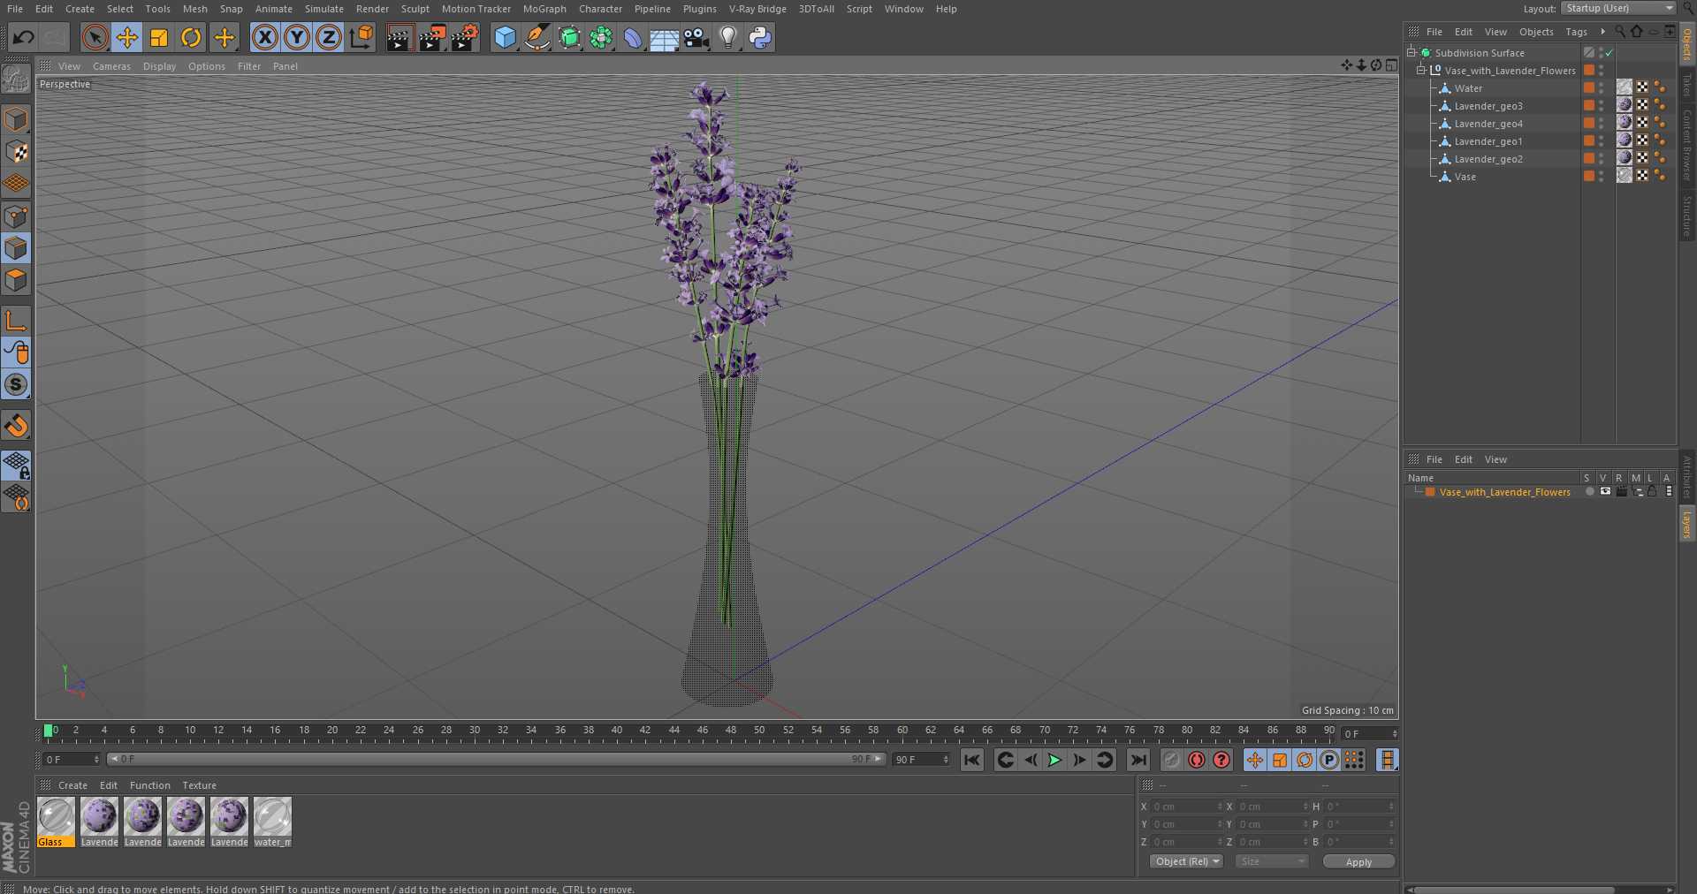Open the Size dropdown
Image resolution: width=1697 pixels, height=894 pixels.
pos(1271,861)
